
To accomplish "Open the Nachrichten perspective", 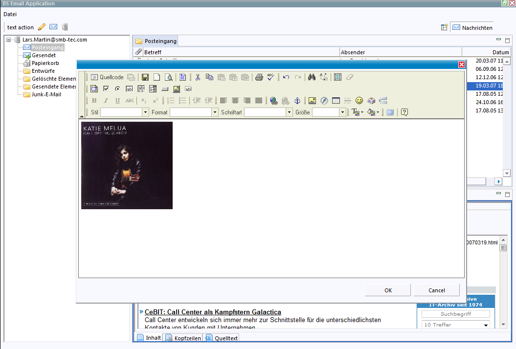I will click(472, 28).
